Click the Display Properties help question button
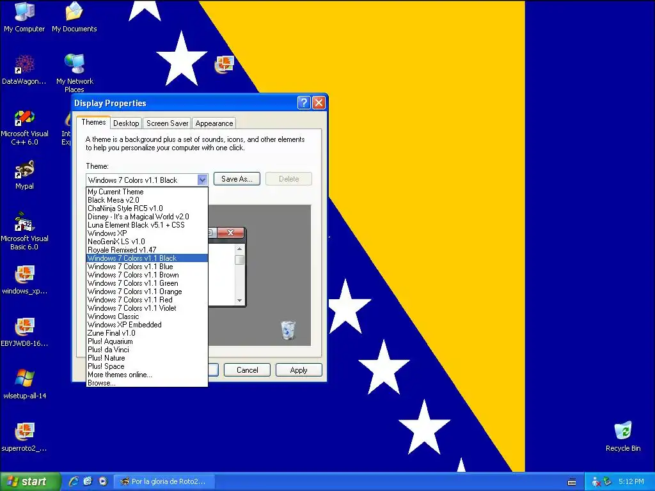The width and height of the screenshot is (655, 491). (x=304, y=103)
